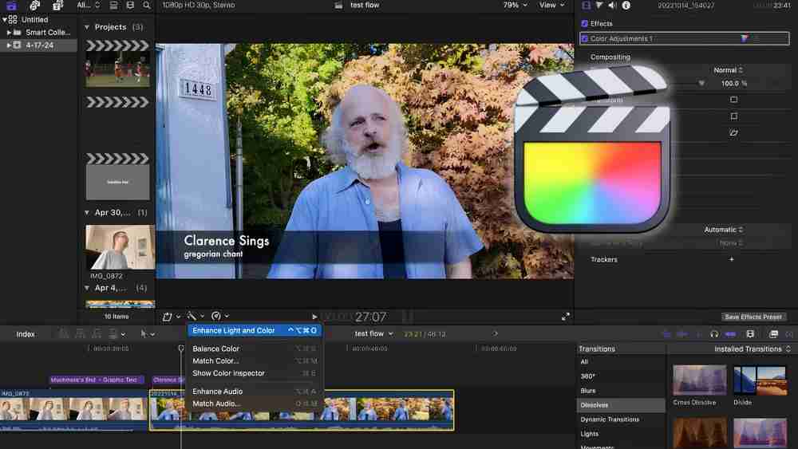Click the opacity 100.0 % value field
This screenshot has height=449, width=798.
pyautogui.click(x=733, y=84)
